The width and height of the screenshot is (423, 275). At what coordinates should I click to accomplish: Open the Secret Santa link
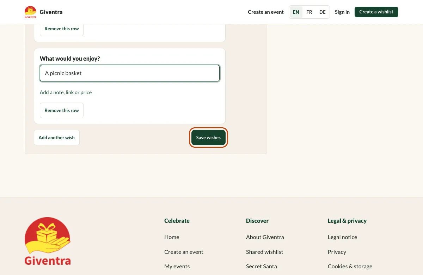262,267
